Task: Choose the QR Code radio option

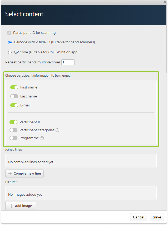Action: [x=10, y=52]
